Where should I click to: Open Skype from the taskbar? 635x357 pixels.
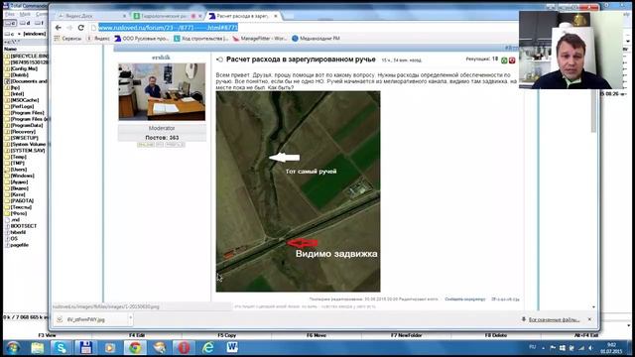pyautogui.click(x=61, y=348)
